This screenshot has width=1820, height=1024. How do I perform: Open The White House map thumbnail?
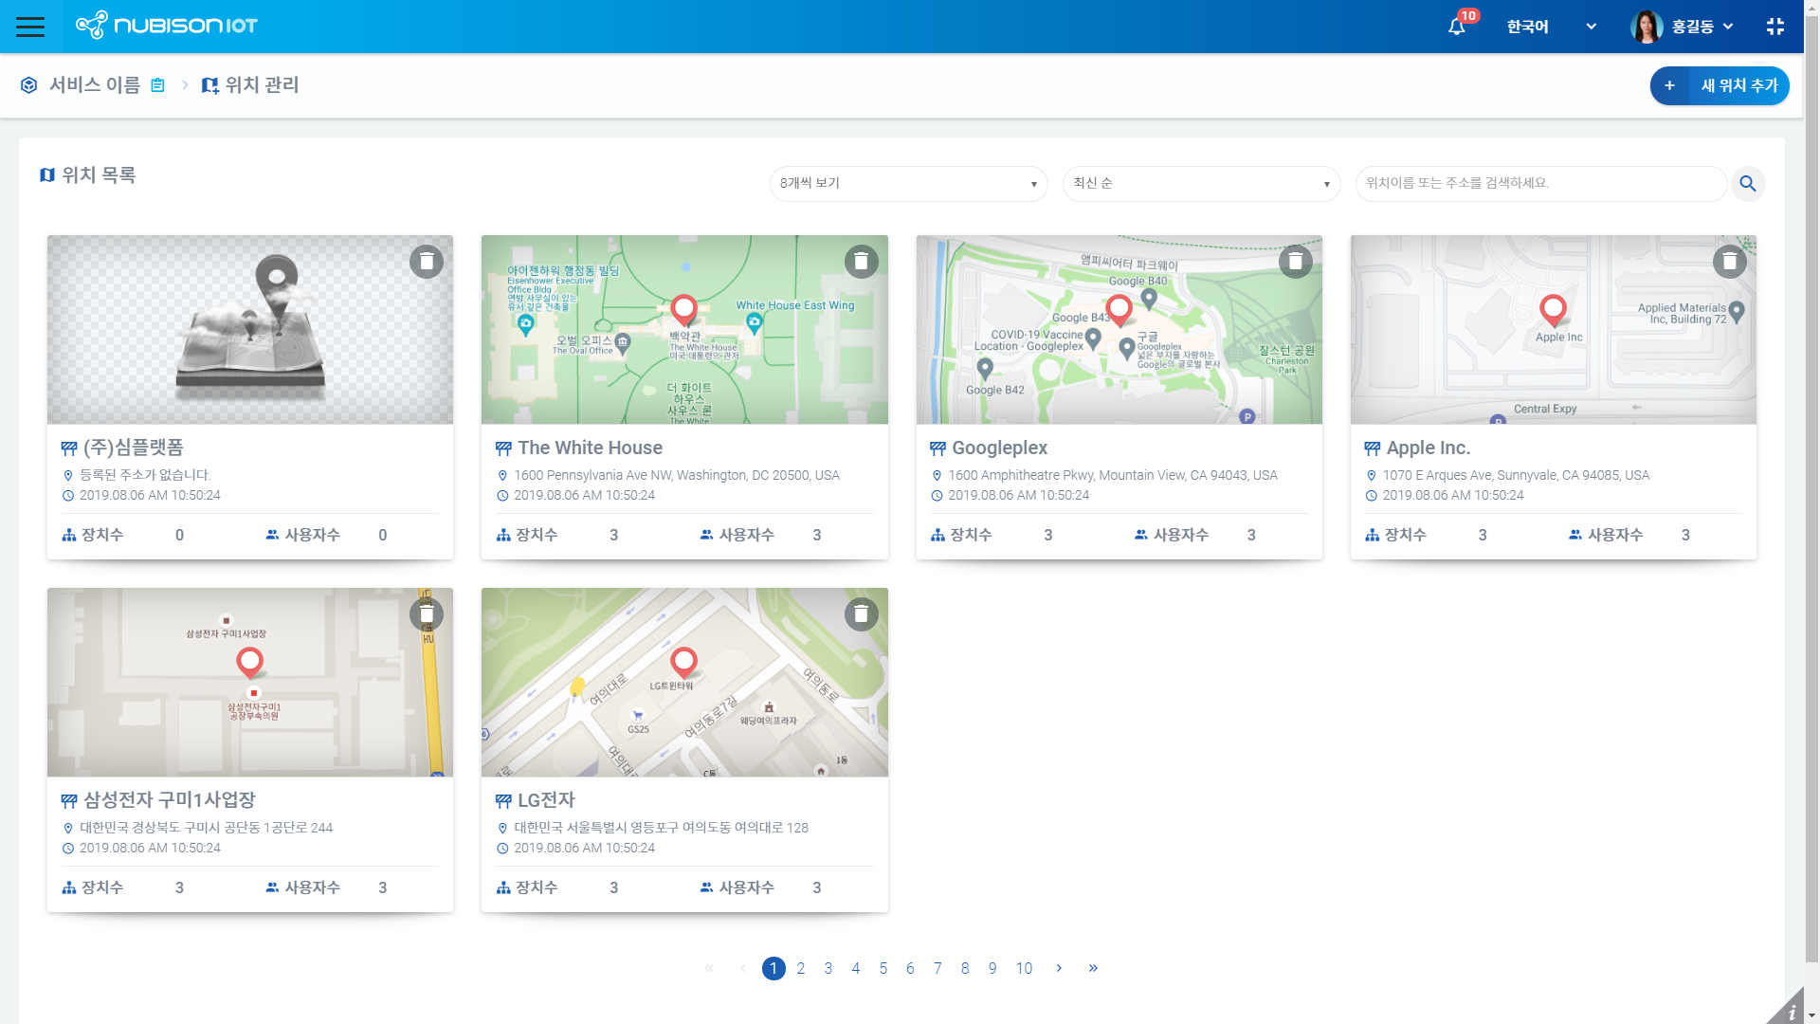point(684,330)
